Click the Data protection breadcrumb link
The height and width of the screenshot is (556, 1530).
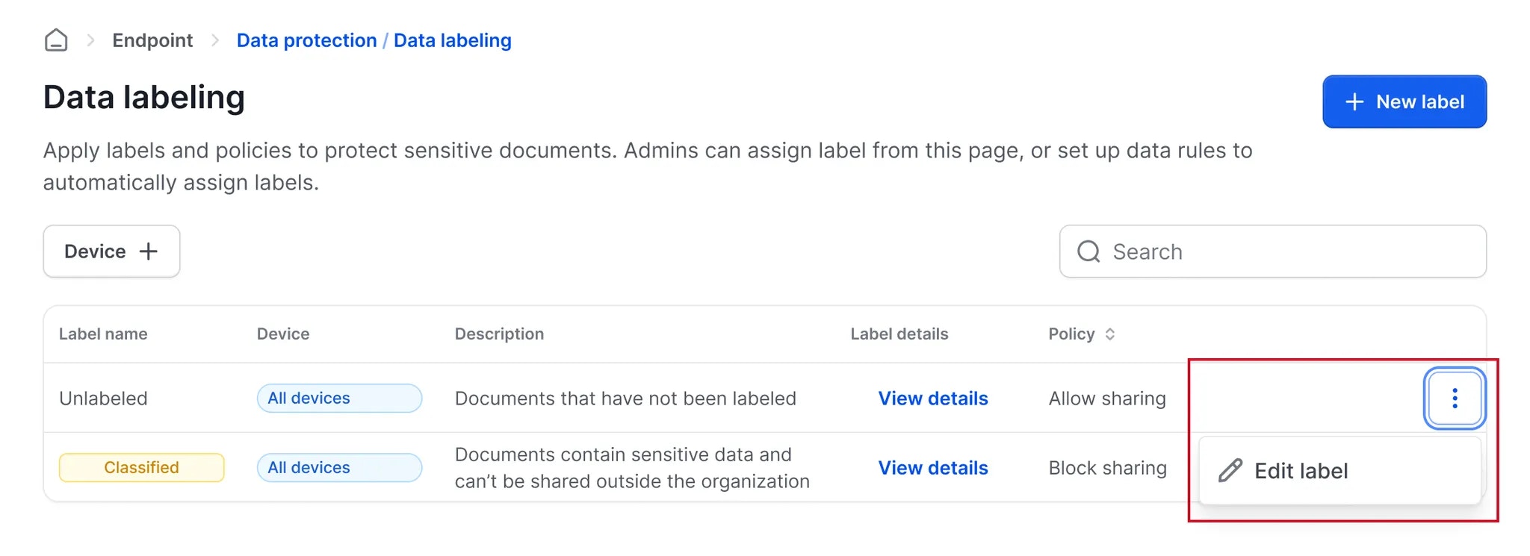coord(306,40)
